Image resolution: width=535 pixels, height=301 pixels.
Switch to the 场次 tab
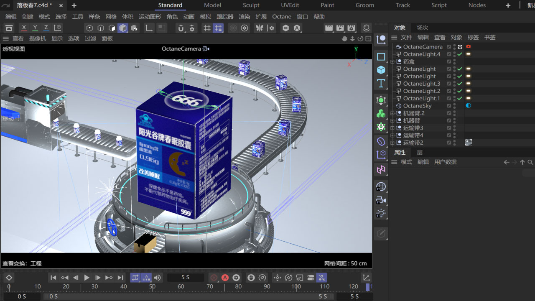422,28
